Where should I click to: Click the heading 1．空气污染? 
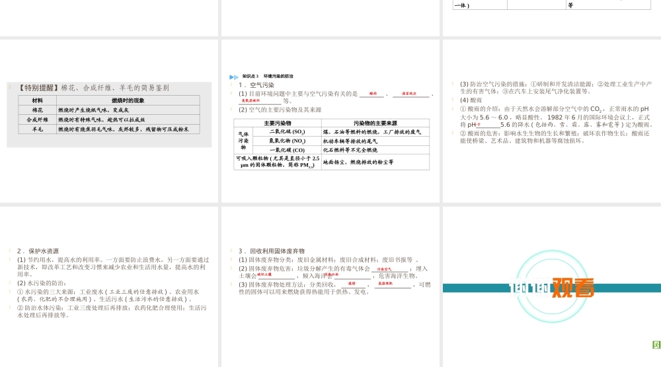pyautogui.click(x=256, y=85)
